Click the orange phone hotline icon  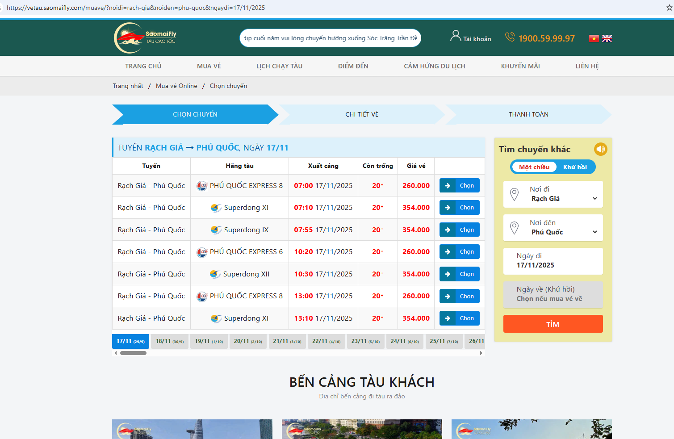click(x=510, y=37)
